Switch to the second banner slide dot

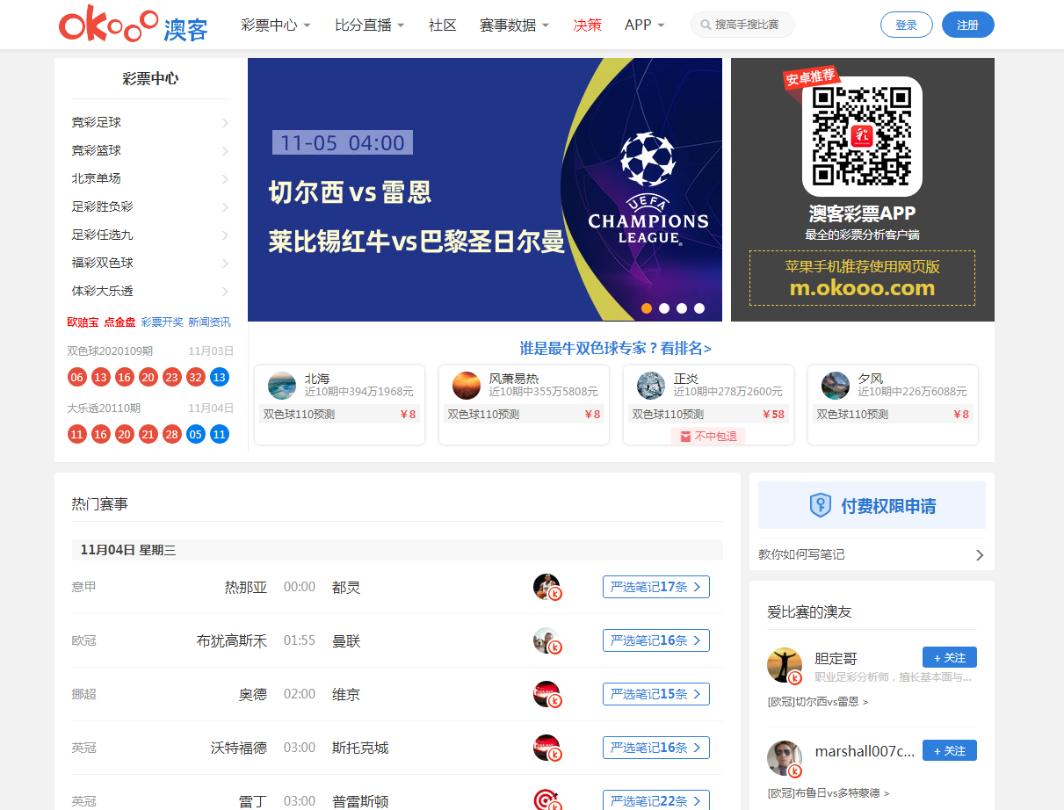(x=664, y=308)
